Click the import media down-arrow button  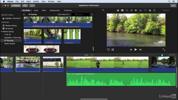click(x=32, y=6)
